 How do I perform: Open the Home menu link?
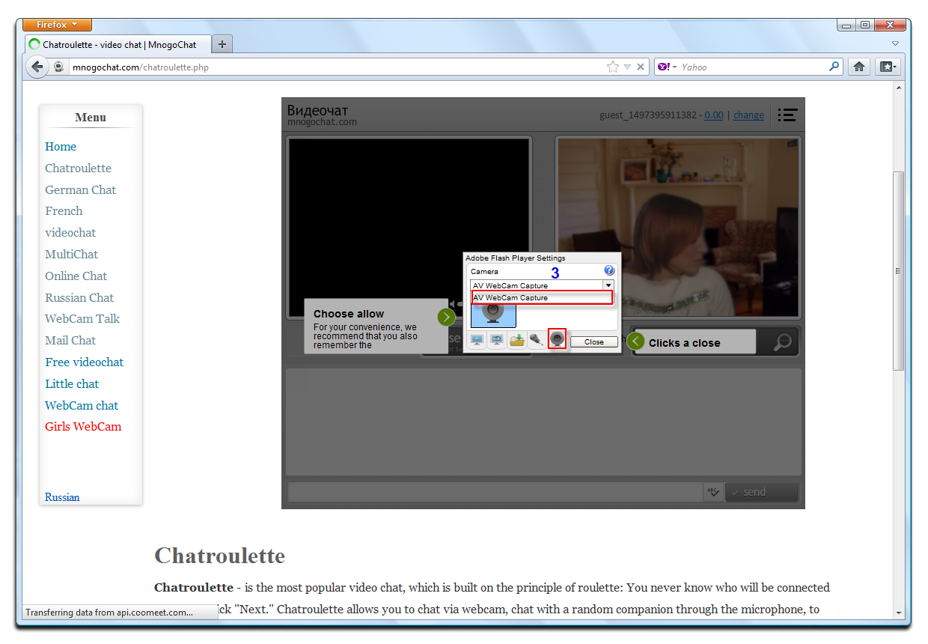[61, 147]
